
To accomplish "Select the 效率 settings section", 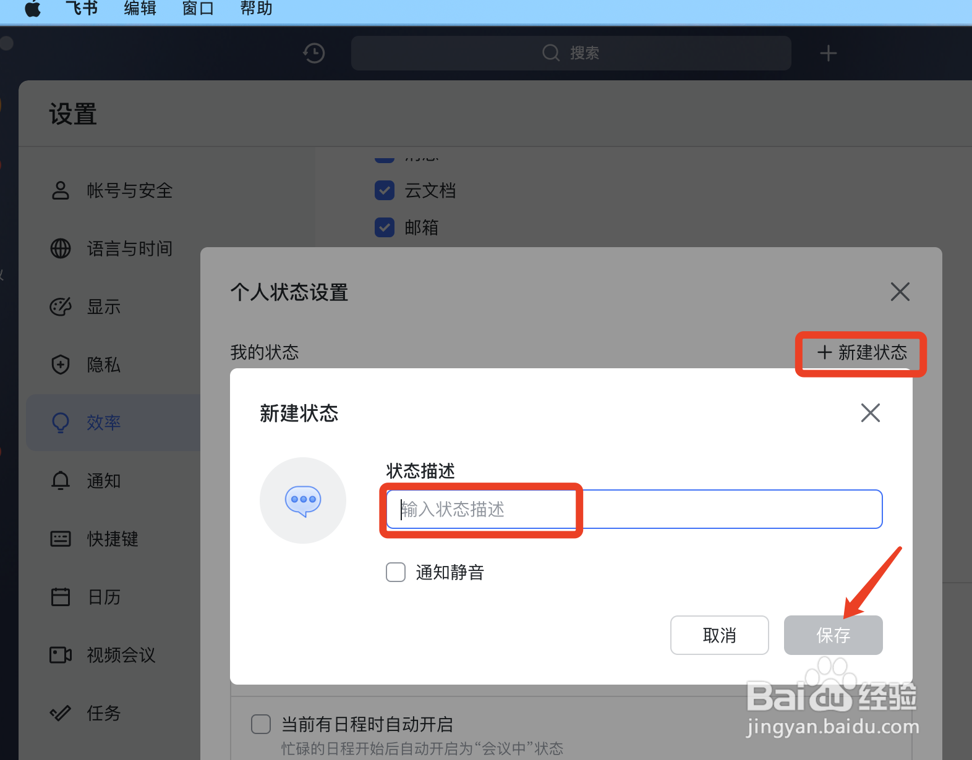I will [x=114, y=423].
